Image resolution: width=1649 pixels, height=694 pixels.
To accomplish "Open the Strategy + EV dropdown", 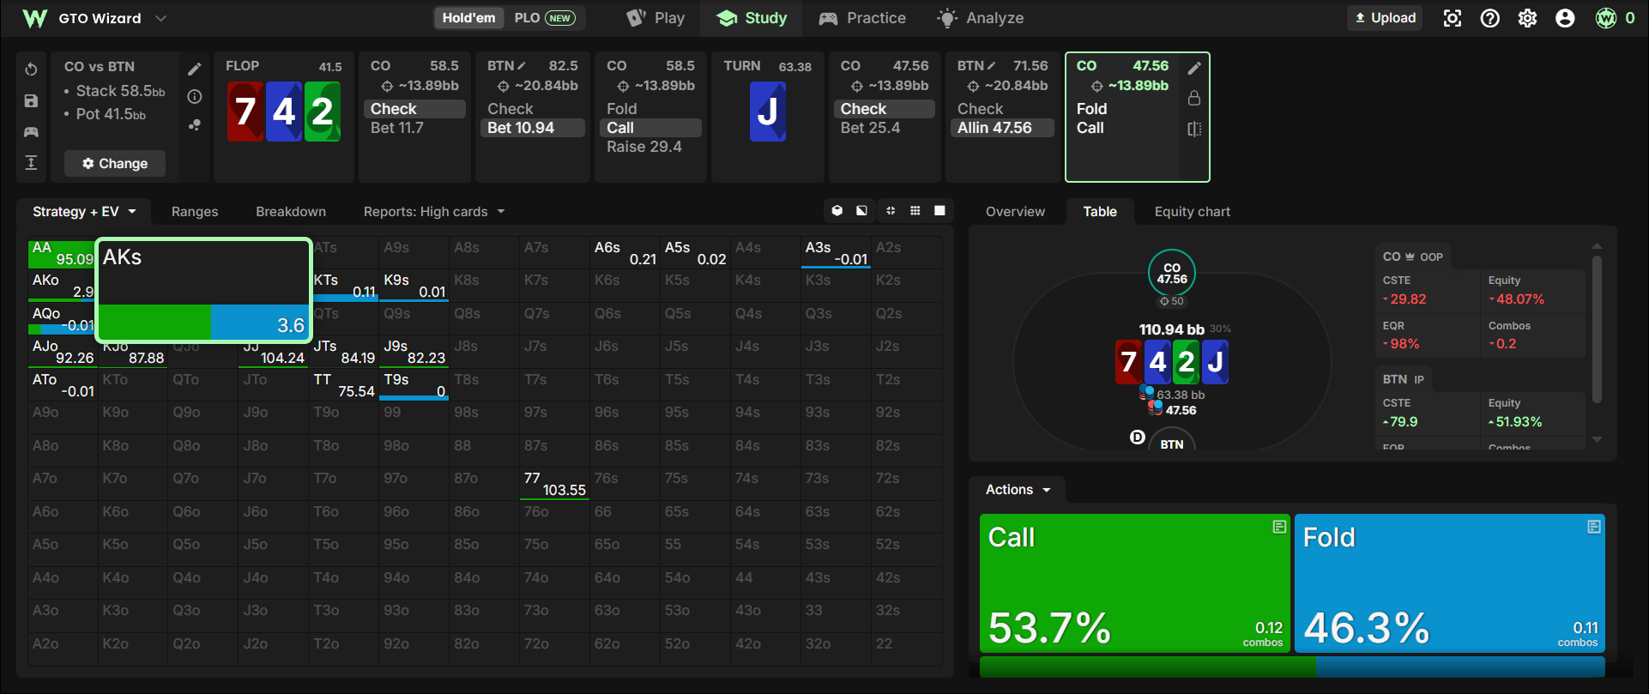I will [84, 212].
